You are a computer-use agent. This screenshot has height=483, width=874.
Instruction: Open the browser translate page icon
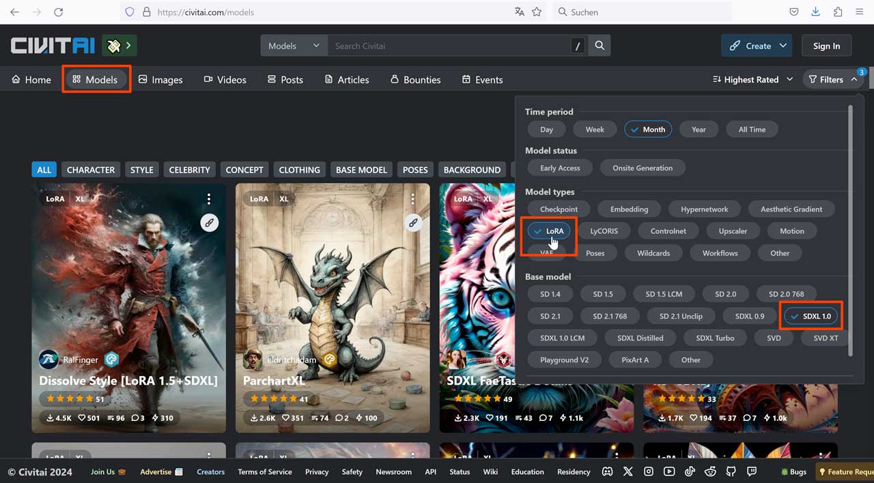point(520,12)
